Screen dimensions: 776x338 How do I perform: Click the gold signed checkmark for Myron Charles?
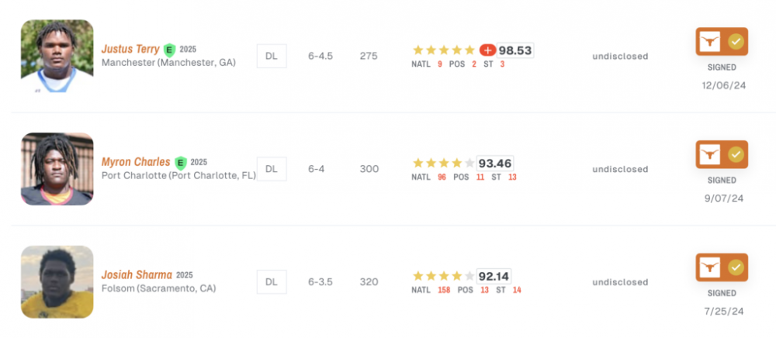coord(736,155)
